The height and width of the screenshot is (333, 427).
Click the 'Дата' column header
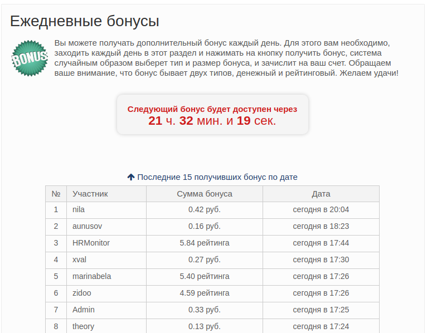pyautogui.click(x=321, y=194)
